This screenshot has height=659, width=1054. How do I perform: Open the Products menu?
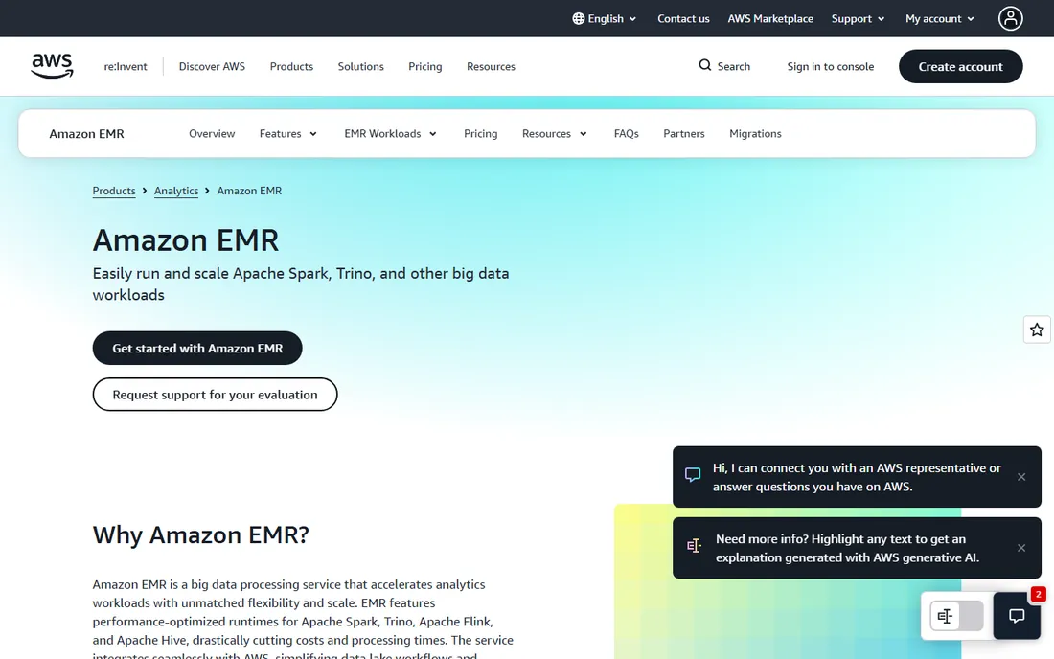[x=291, y=66]
